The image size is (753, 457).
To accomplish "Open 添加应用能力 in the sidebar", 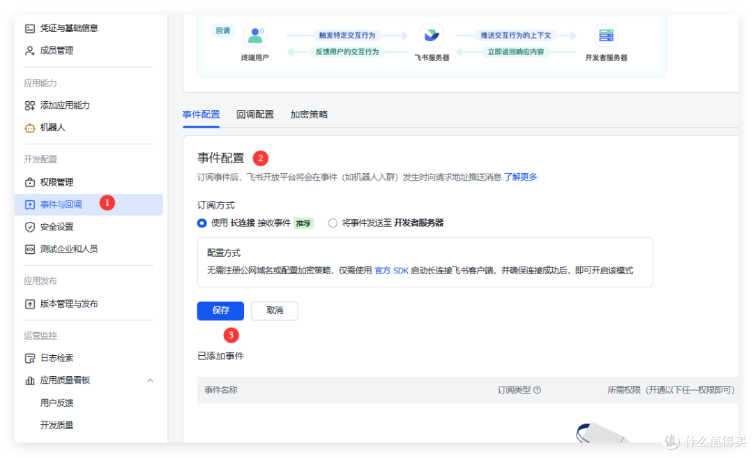I will 65,105.
